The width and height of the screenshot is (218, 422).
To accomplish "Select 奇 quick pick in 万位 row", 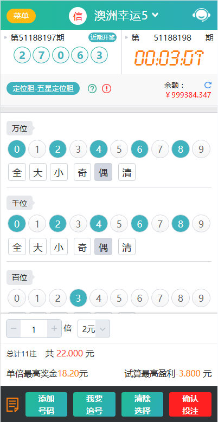I will click(x=82, y=172).
